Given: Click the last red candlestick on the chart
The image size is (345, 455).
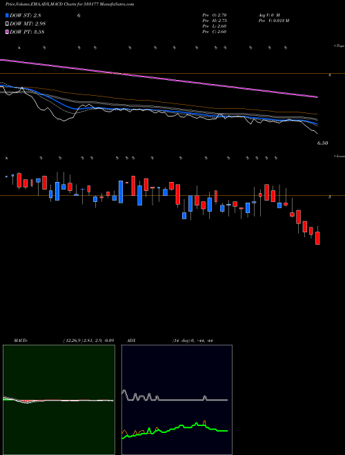Looking at the screenshot, I should point(317,238).
